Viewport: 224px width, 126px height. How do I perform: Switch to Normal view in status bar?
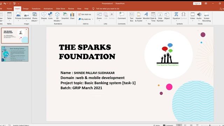[179, 125]
